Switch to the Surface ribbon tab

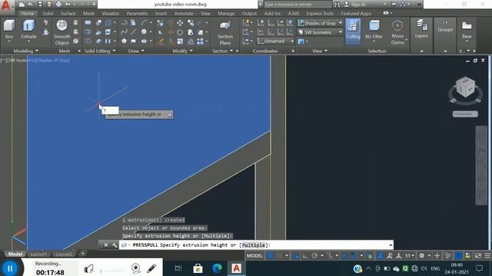click(68, 14)
